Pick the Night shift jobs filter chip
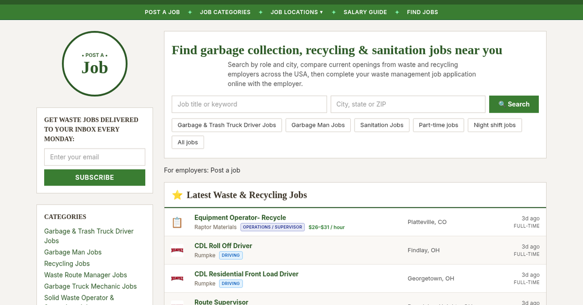Image resolution: width=583 pixels, height=305 pixels. [495, 125]
